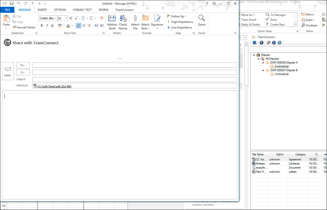Click the Paste clipboard icon
Screen dimensions: 327x210
point(6,19)
